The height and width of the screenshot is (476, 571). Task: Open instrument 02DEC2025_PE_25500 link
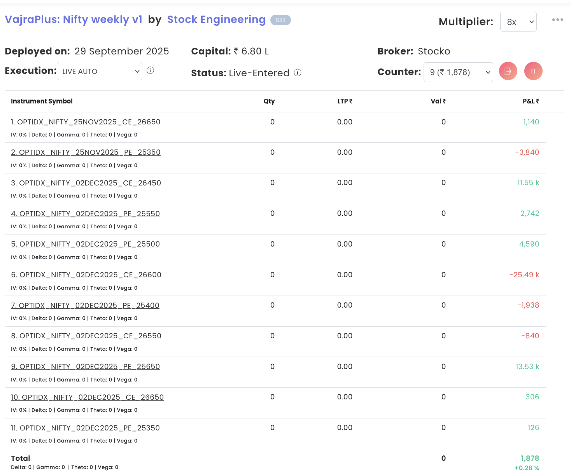(86, 244)
